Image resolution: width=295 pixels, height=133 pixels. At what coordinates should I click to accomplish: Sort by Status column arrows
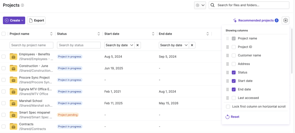click(99, 34)
